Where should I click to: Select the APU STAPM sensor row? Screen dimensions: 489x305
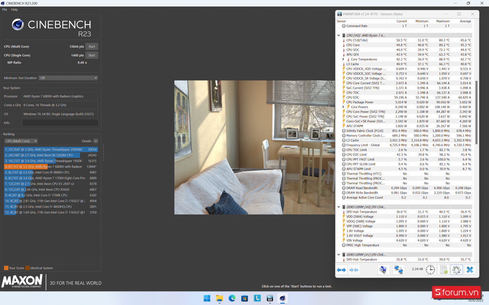[405, 126]
